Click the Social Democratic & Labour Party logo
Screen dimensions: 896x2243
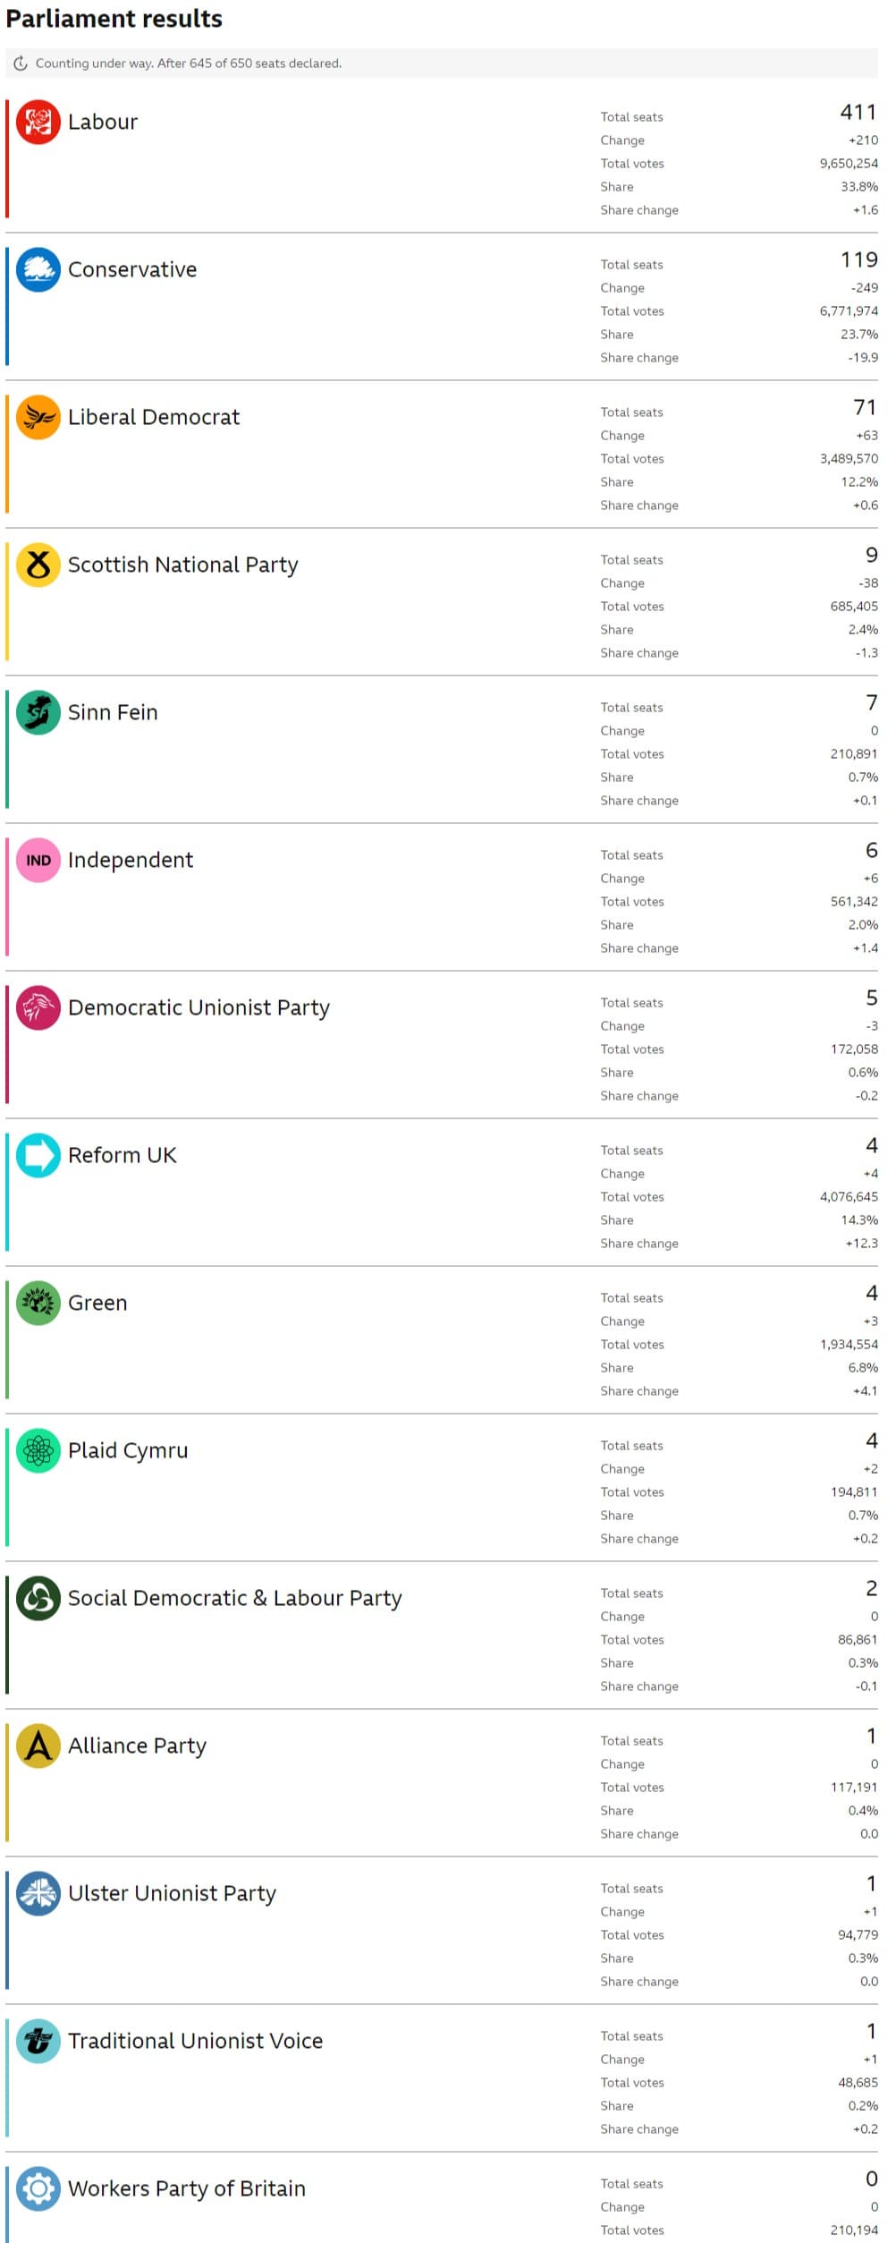38,1598
